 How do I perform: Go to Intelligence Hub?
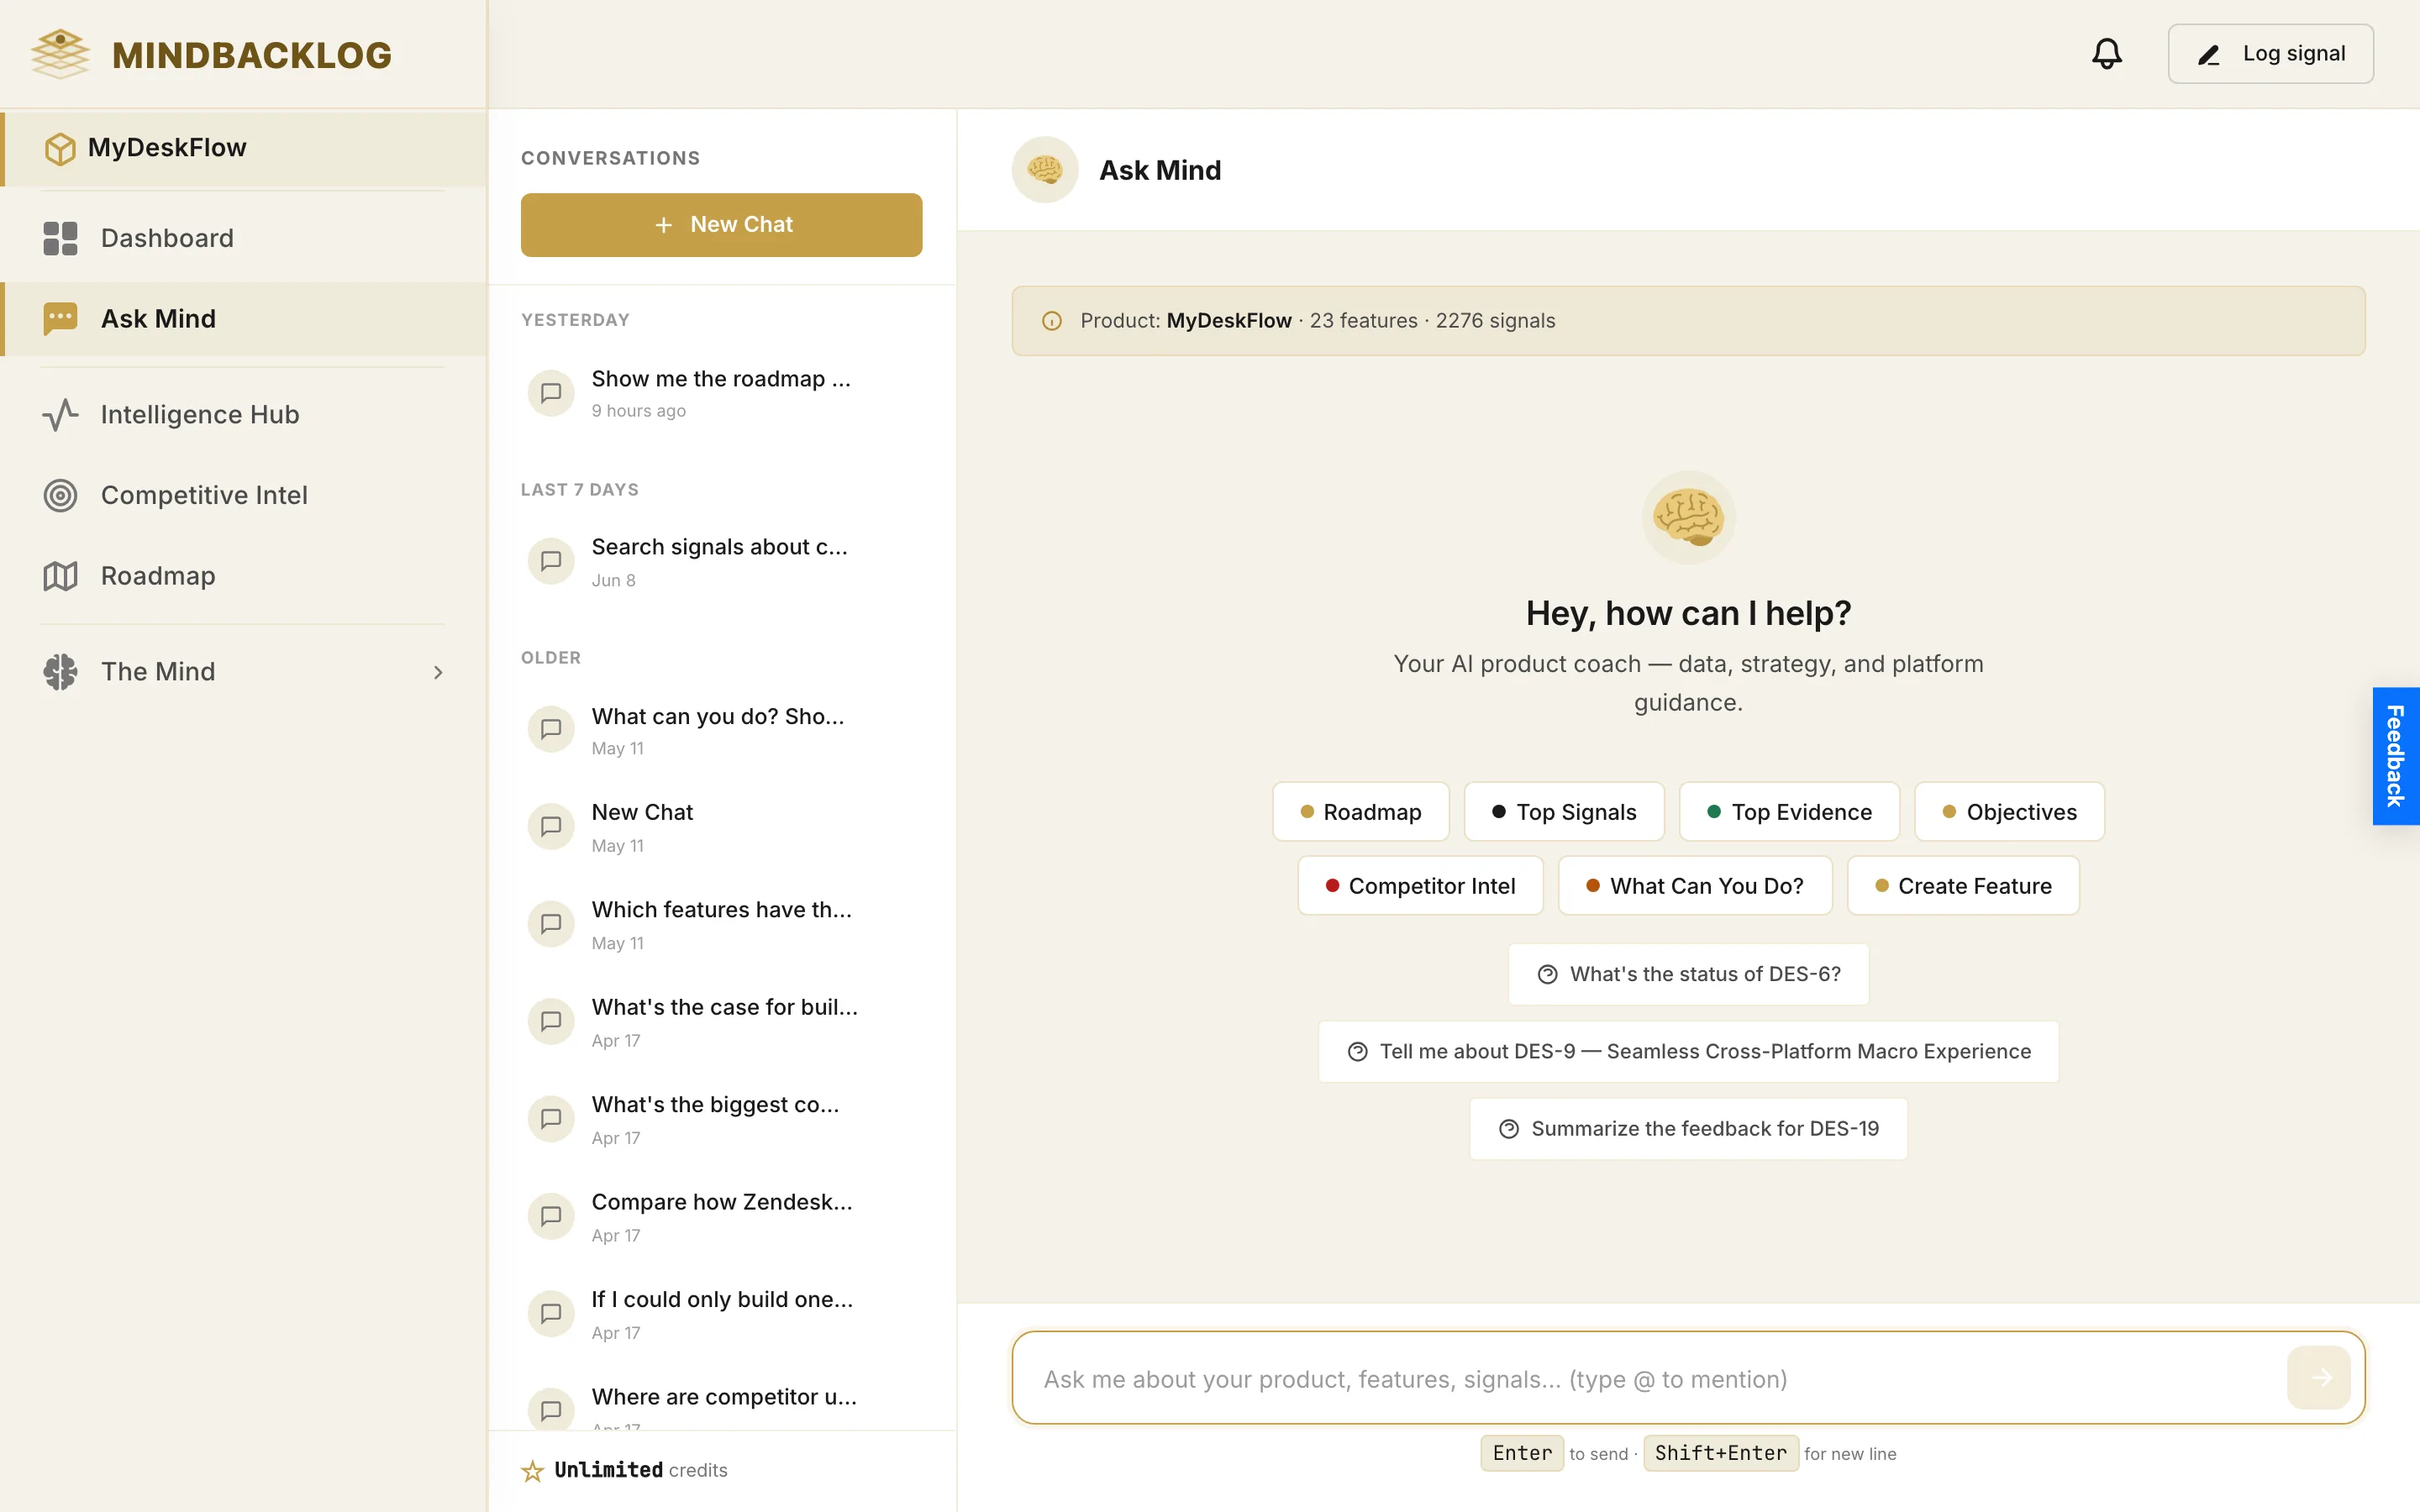(x=244, y=415)
